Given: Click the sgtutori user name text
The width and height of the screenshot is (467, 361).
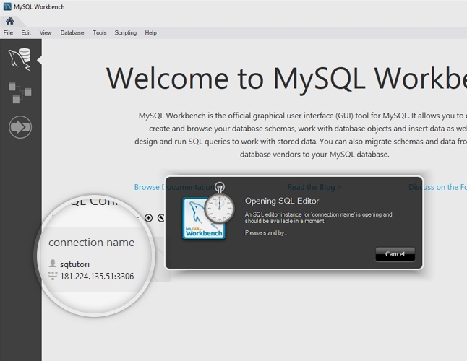Looking at the screenshot, I should pos(74,264).
